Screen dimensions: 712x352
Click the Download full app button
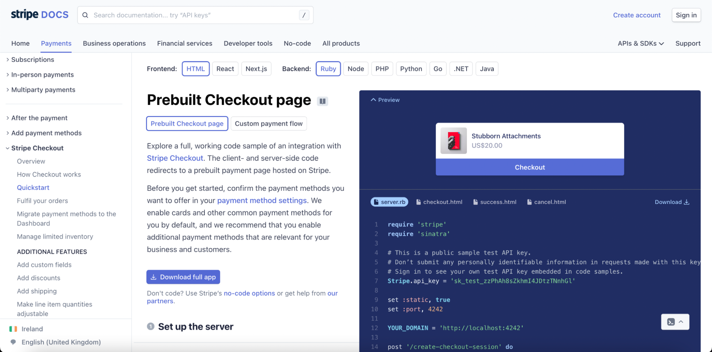pos(183,277)
